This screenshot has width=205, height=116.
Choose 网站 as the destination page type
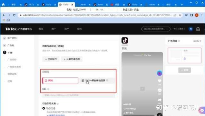tap(60, 80)
